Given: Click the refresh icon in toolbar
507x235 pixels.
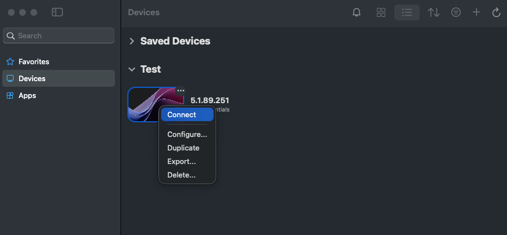Looking at the screenshot, I should pyautogui.click(x=496, y=12).
